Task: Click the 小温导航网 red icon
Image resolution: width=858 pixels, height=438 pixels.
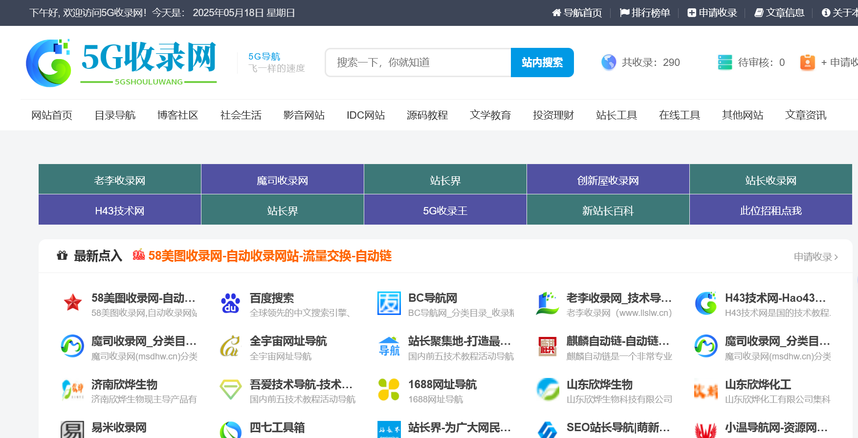Action: (706, 431)
